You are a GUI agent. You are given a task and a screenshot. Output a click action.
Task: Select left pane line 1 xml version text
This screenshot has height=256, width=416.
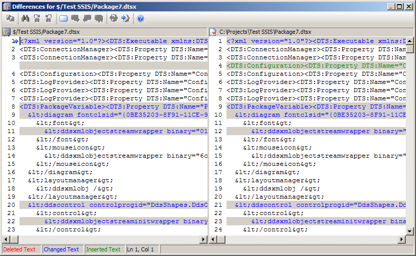pyautogui.click(x=114, y=41)
